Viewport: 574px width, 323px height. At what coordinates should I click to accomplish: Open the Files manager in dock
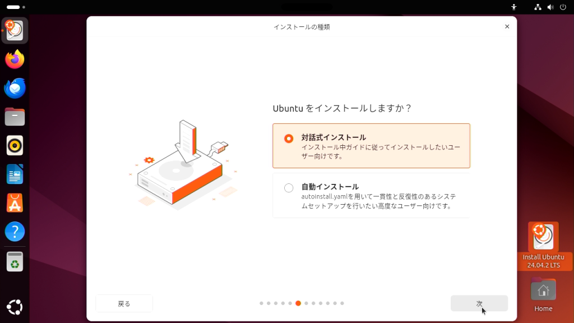15,117
